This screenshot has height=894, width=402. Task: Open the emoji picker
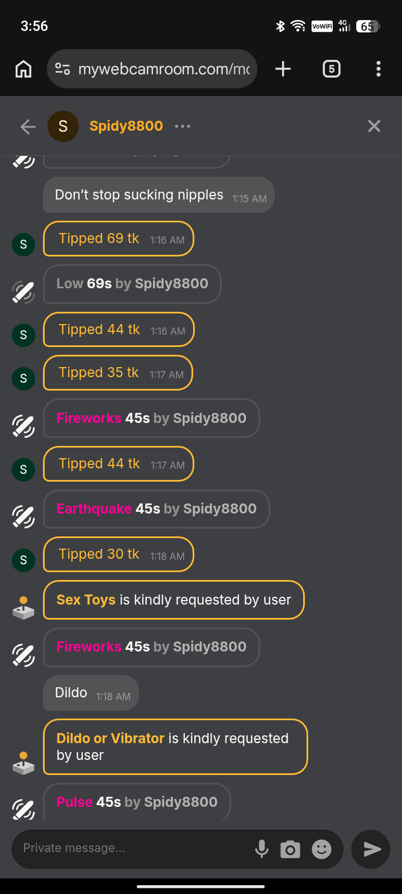tap(322, 849)
